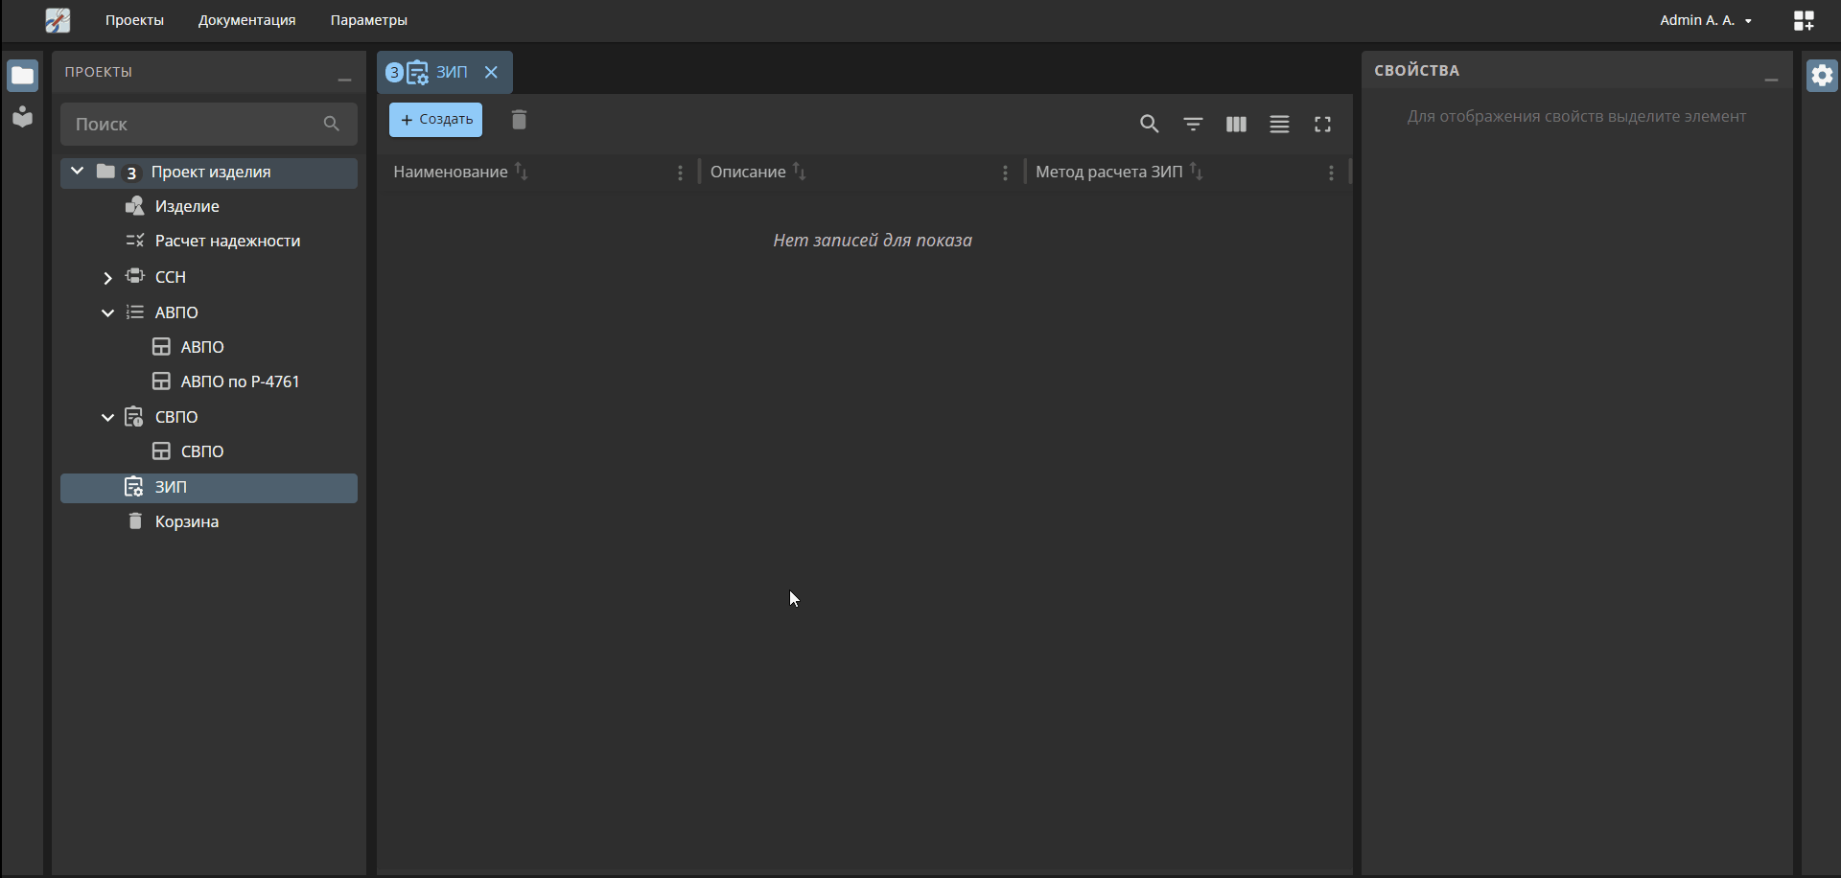The image size is (1841, 878).
Task: Sort by Метод расчета ЗИП column
Action: coord(1197,171)
